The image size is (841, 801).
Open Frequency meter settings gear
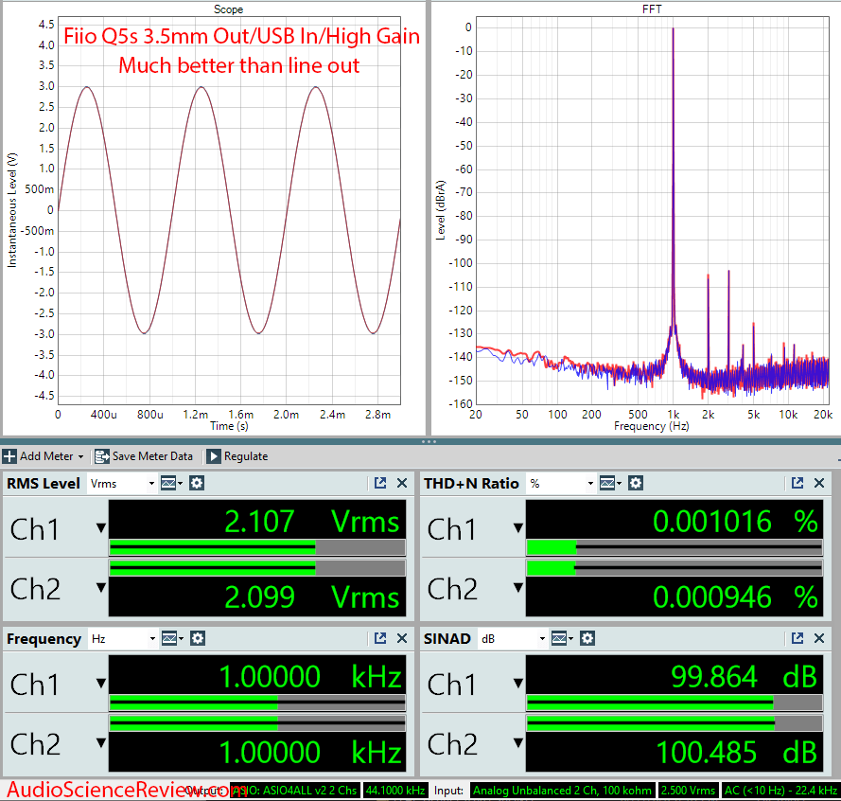(198, 638)
